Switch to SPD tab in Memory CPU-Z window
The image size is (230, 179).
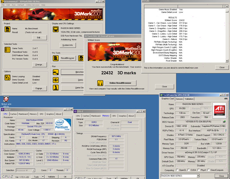[114, 116]
